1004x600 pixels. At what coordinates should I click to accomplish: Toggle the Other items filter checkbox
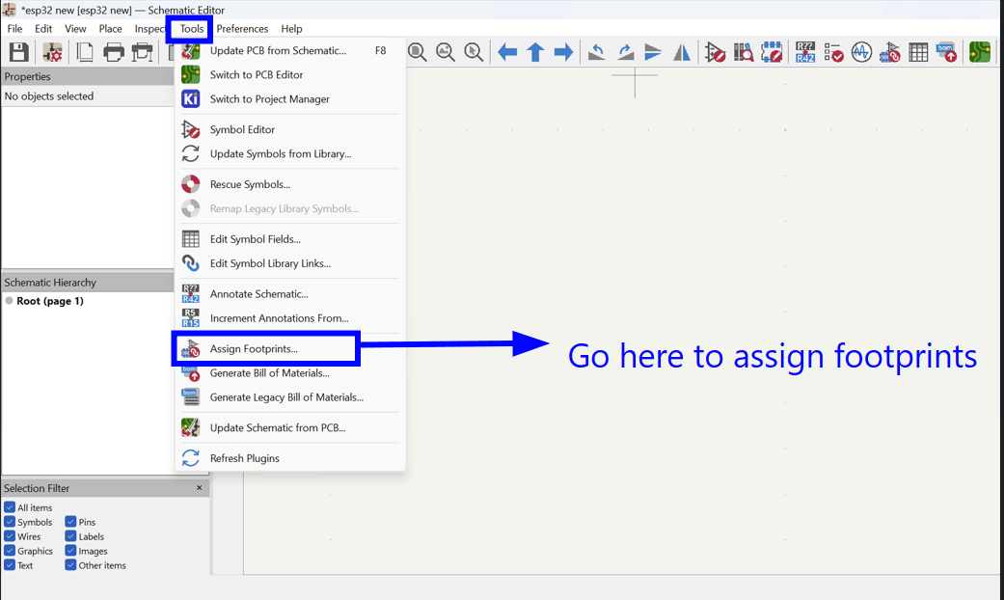tap(70, 564)
